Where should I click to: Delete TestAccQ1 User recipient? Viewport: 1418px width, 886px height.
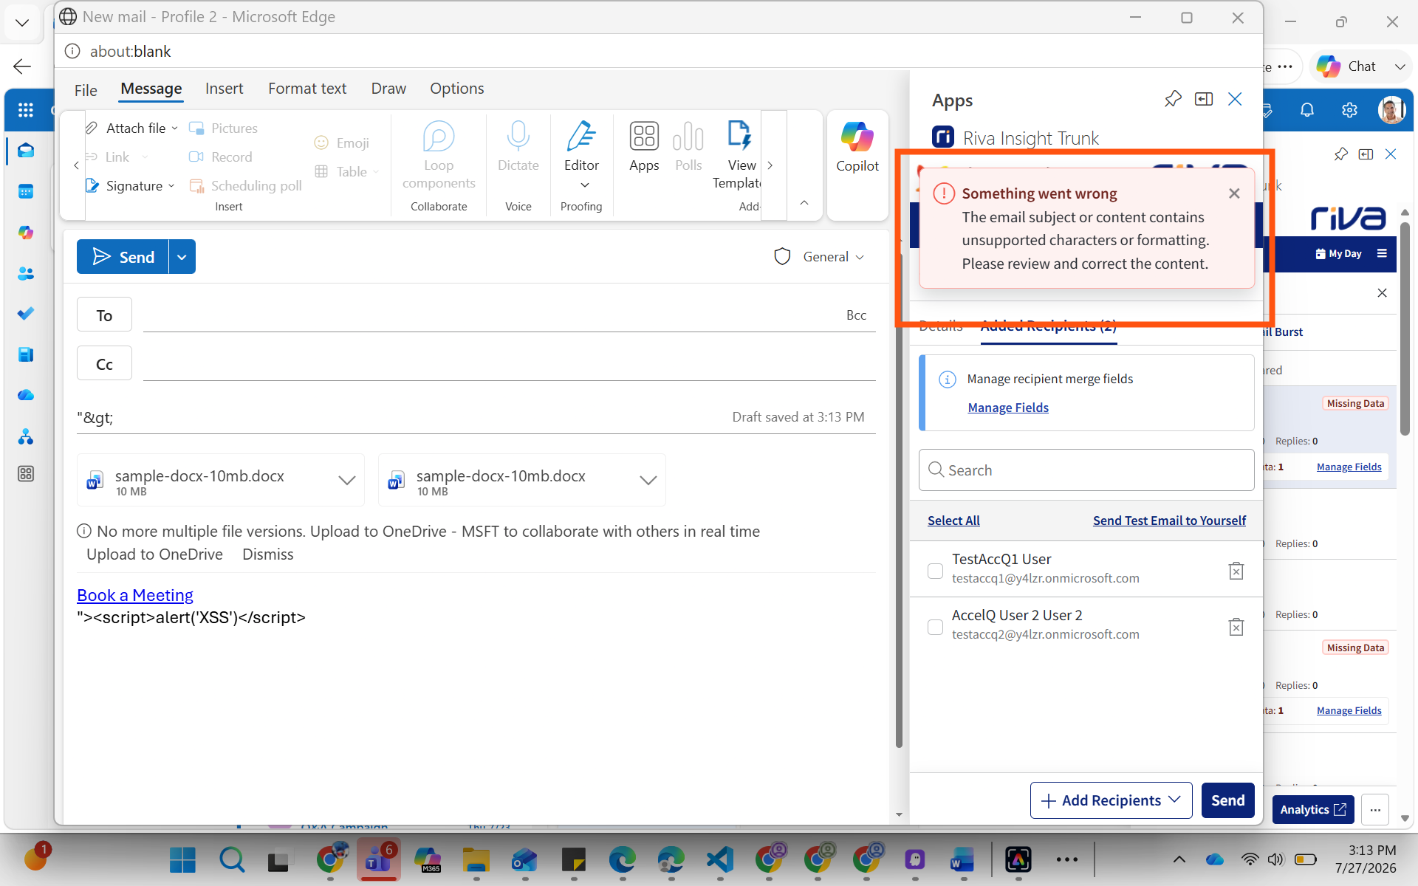click(1236, 570)
